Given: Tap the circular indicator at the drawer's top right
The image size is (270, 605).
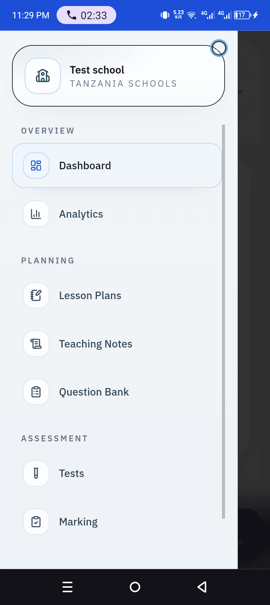Looking at the screenshot, I should [219, 48].
